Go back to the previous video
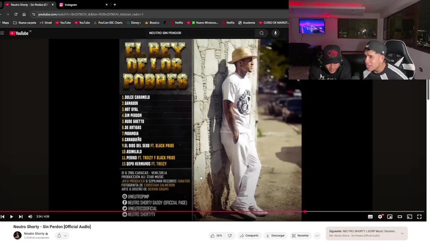 2,217
